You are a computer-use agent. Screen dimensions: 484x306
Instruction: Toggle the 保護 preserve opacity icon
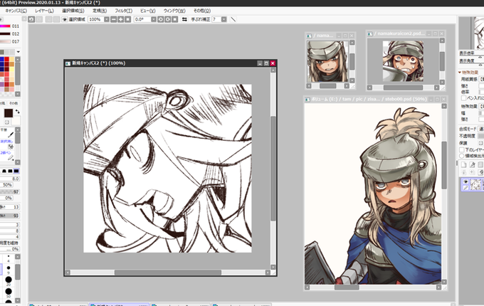click(481, 143)
